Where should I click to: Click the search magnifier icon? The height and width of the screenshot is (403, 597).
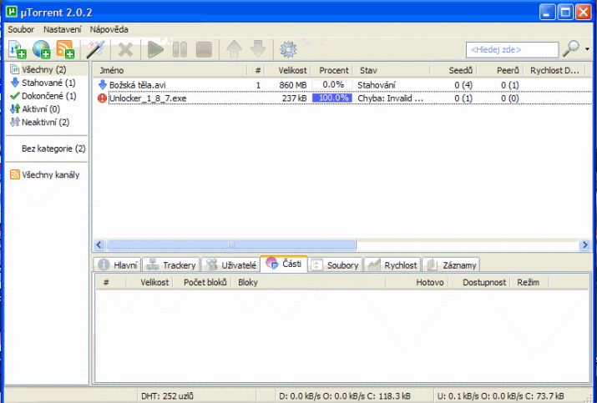point(571,49)
